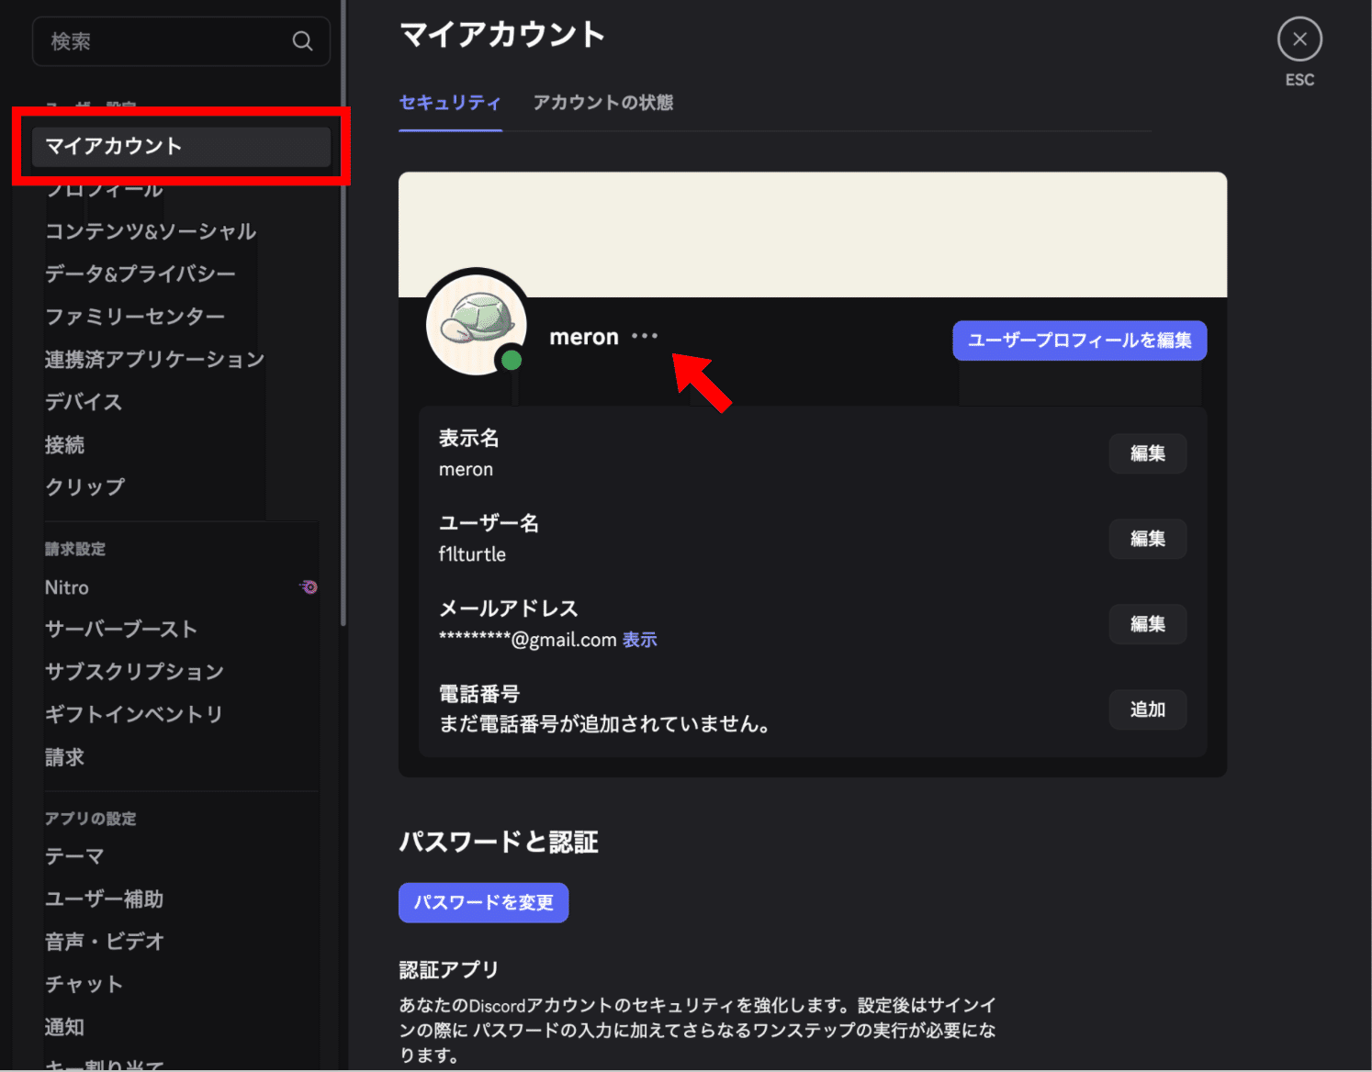
Task: Switch to the セキュリティ tab
Action: pyautogui.click(x=449, y=103)
